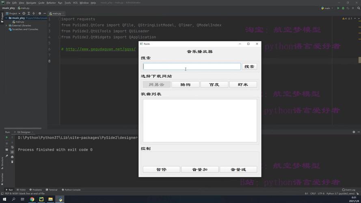
Task: Expand External Libraries tree node
Action: tap(6, 26)
